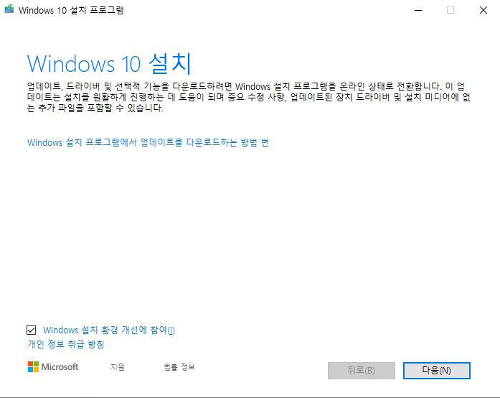This screenshot has width=500, height=398.
Task: Click the grayed-out 뒤로(B) button
Action: tap(362, 371)
